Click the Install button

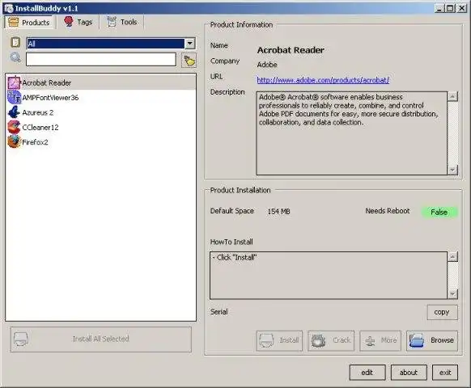point(279,340)
